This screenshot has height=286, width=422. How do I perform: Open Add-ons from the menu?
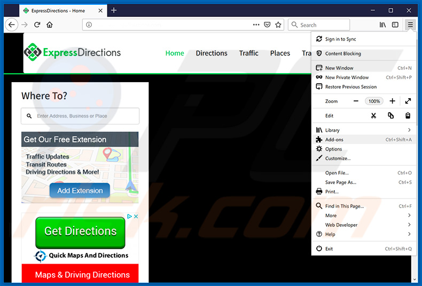pyautogui.click(x=364, y=139)
